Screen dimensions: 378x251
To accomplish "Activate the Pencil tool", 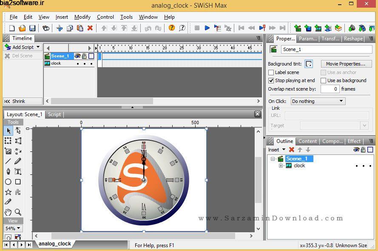I will [17, 161].
